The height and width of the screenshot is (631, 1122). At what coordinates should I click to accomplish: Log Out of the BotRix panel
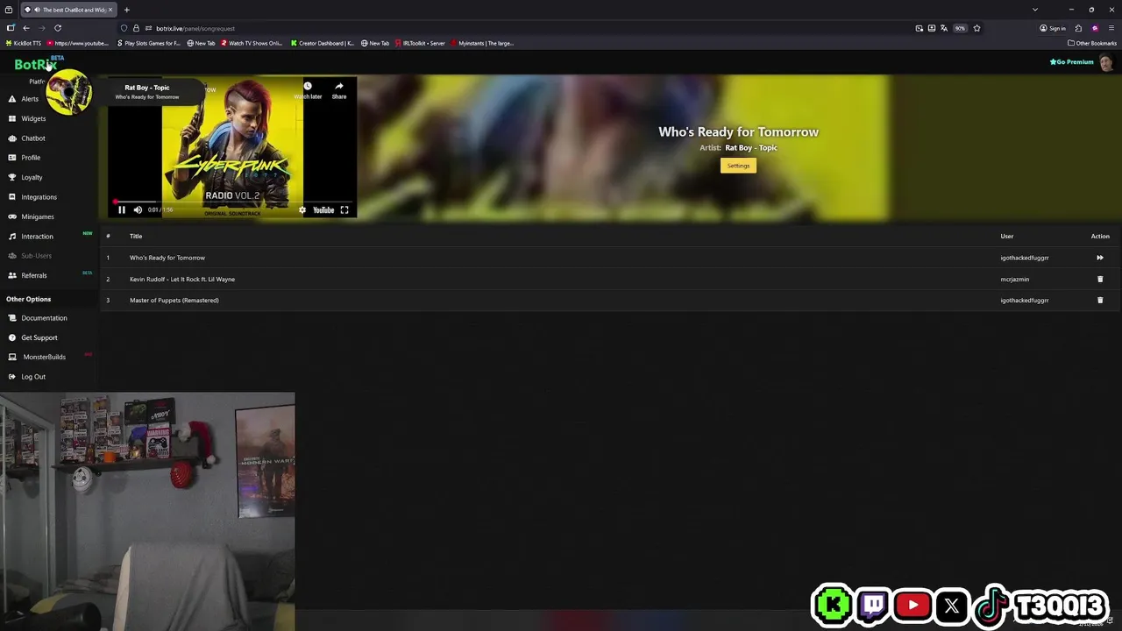pyautogui.click(x=33, y=377)
